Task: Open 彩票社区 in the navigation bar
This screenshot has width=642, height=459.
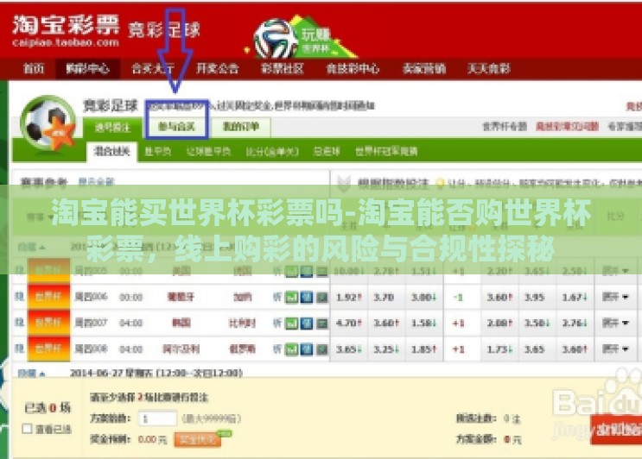Action: click(283, 69)
